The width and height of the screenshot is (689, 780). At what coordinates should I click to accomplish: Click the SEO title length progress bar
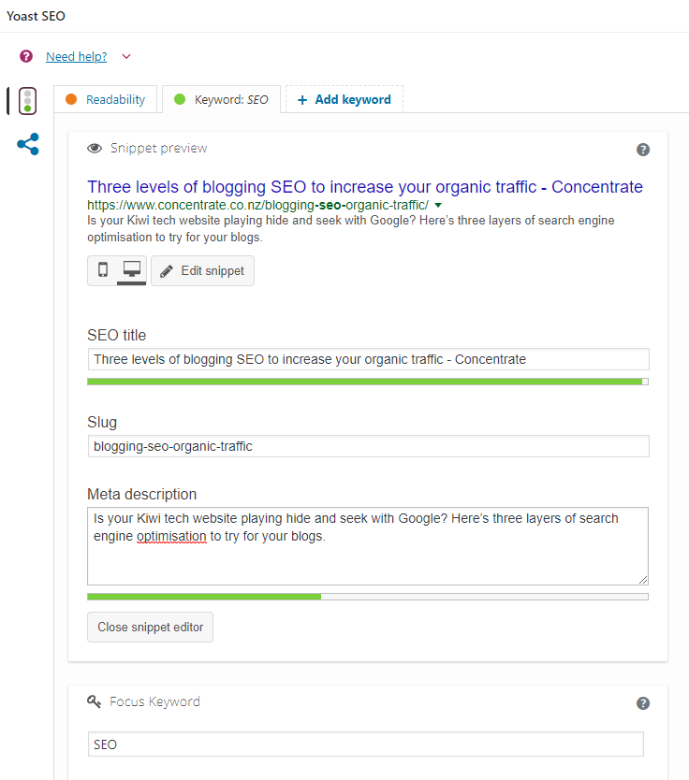(x=368, y=382)
